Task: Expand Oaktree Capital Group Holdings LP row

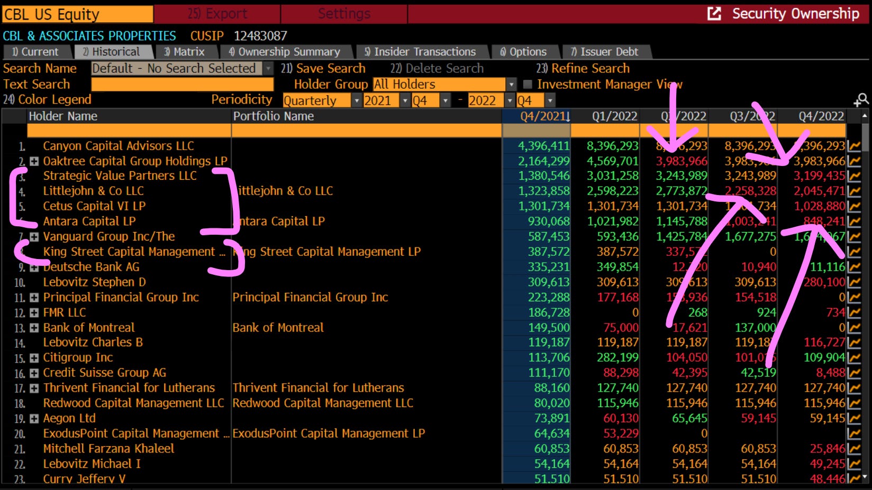Action: (x=34, y=161)
